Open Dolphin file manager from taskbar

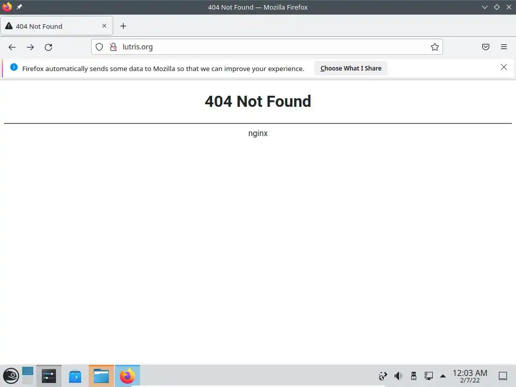click(101, 376)
